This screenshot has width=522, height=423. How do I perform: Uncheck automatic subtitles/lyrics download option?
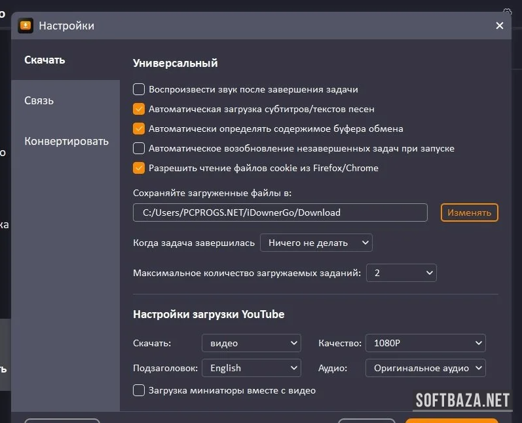click(x=139, y=109)
